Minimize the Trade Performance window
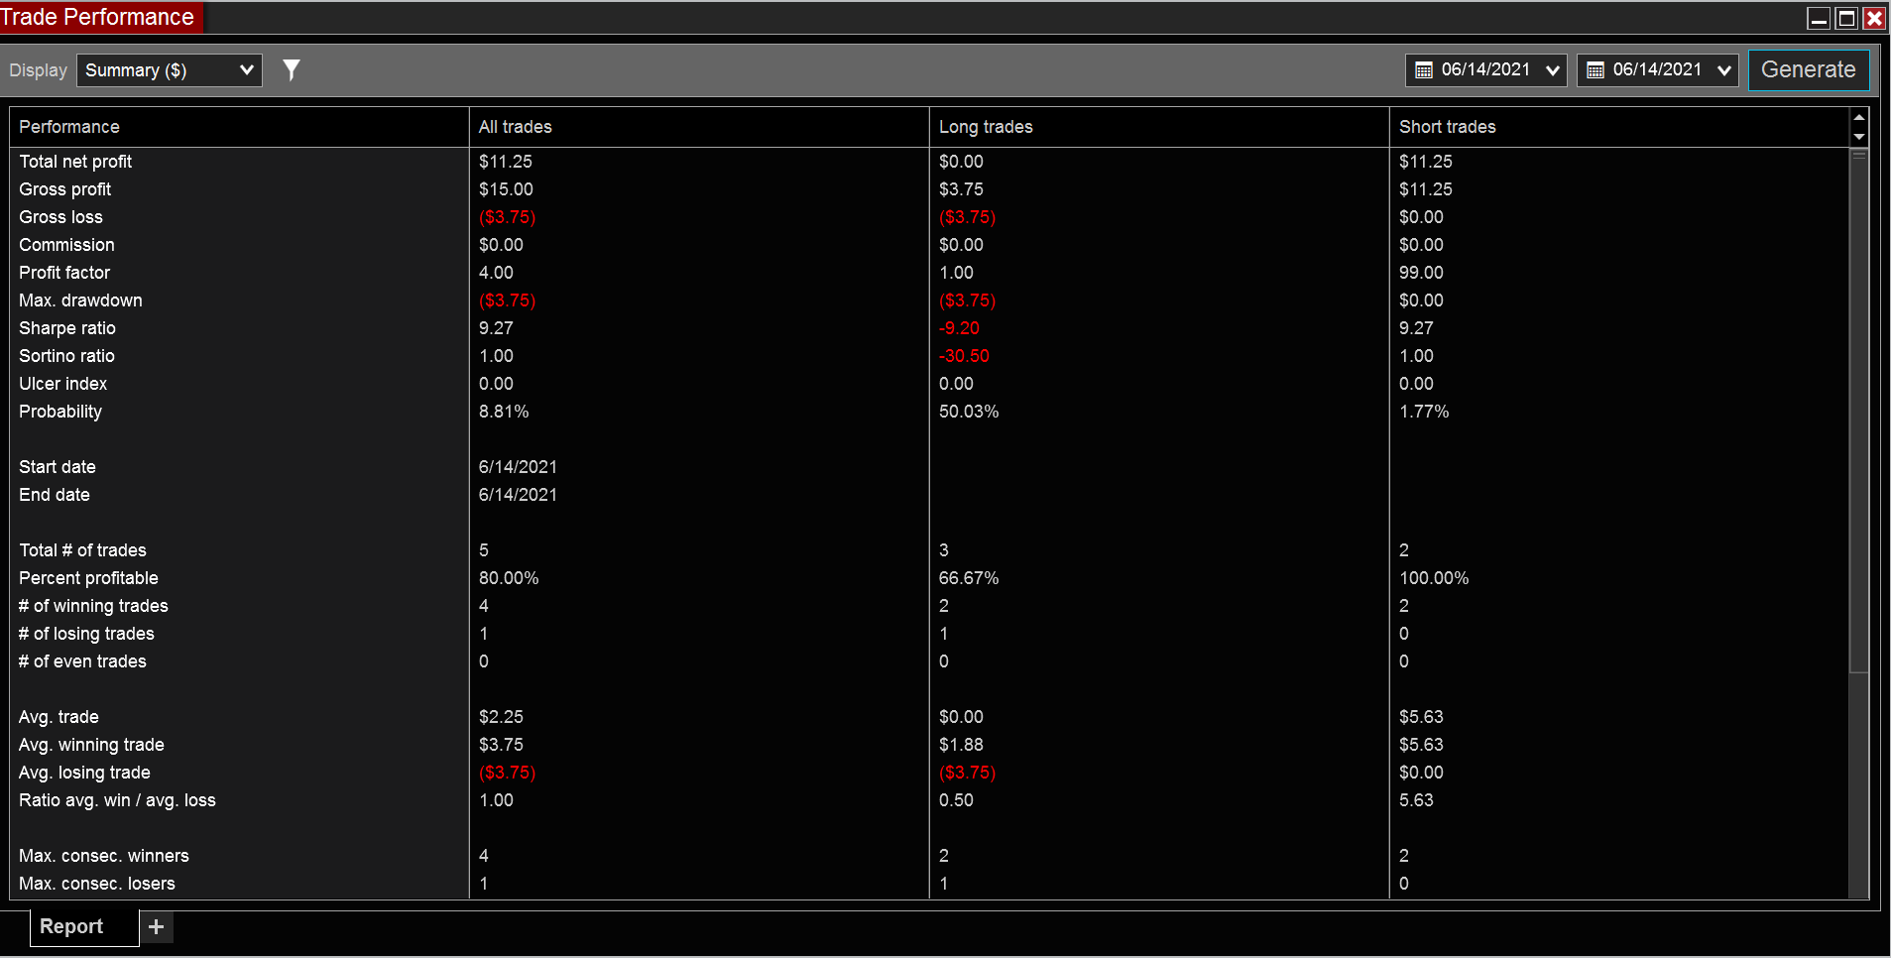 point(1819,18)
